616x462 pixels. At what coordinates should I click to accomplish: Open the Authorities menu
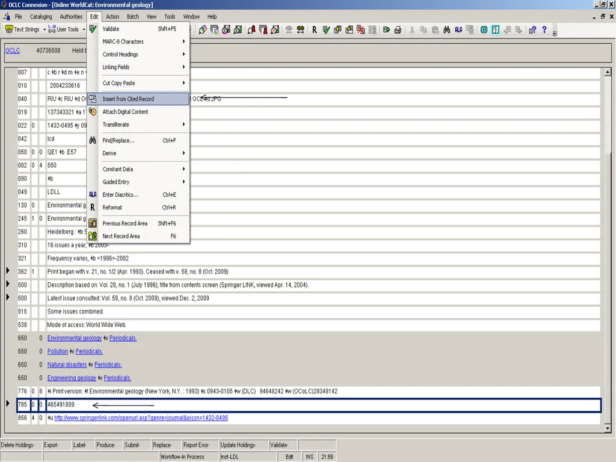(x=71, y=16)
